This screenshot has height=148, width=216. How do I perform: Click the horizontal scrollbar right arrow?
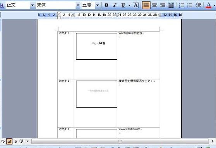213,141
